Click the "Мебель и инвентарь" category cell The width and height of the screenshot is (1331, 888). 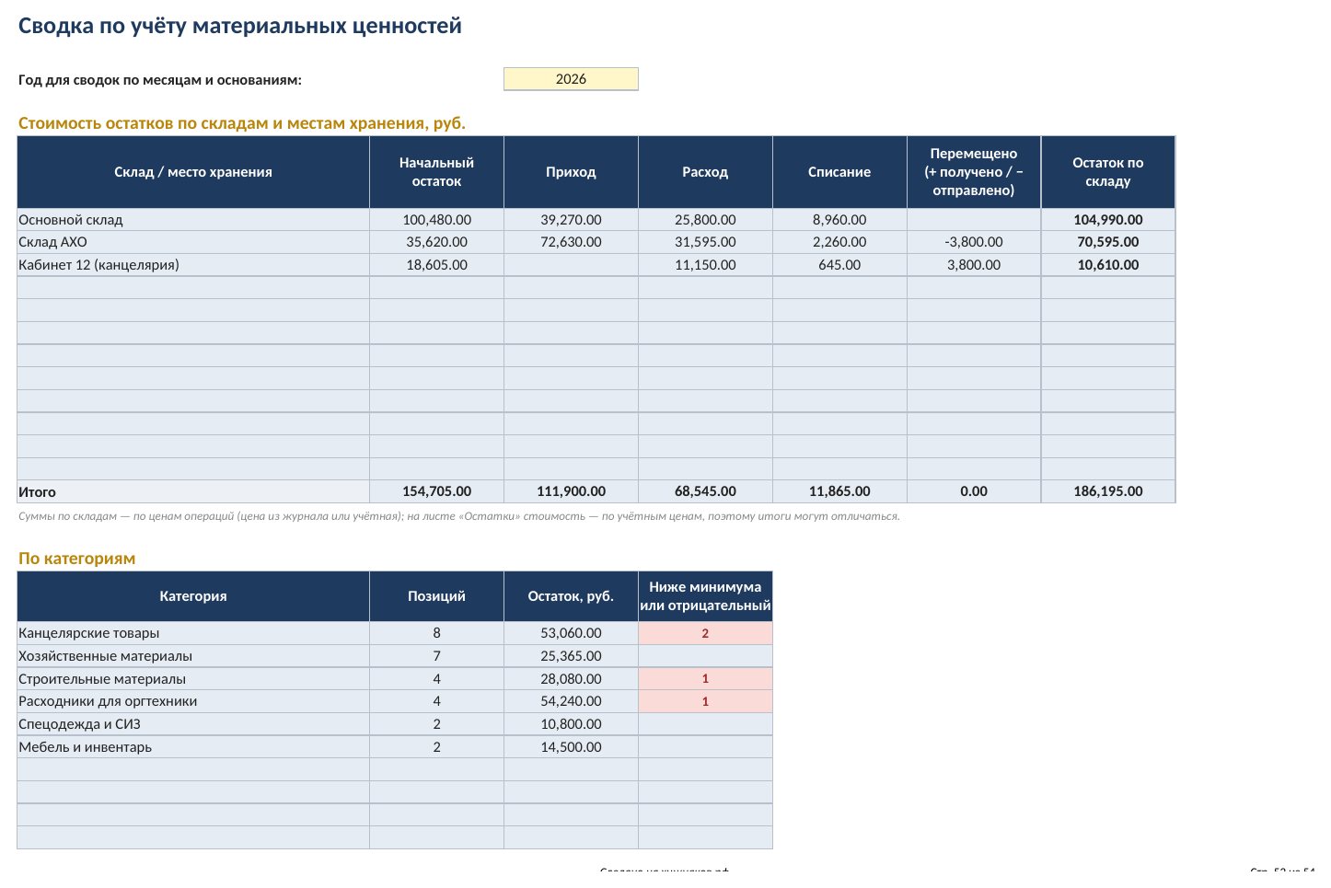[193, 747]
